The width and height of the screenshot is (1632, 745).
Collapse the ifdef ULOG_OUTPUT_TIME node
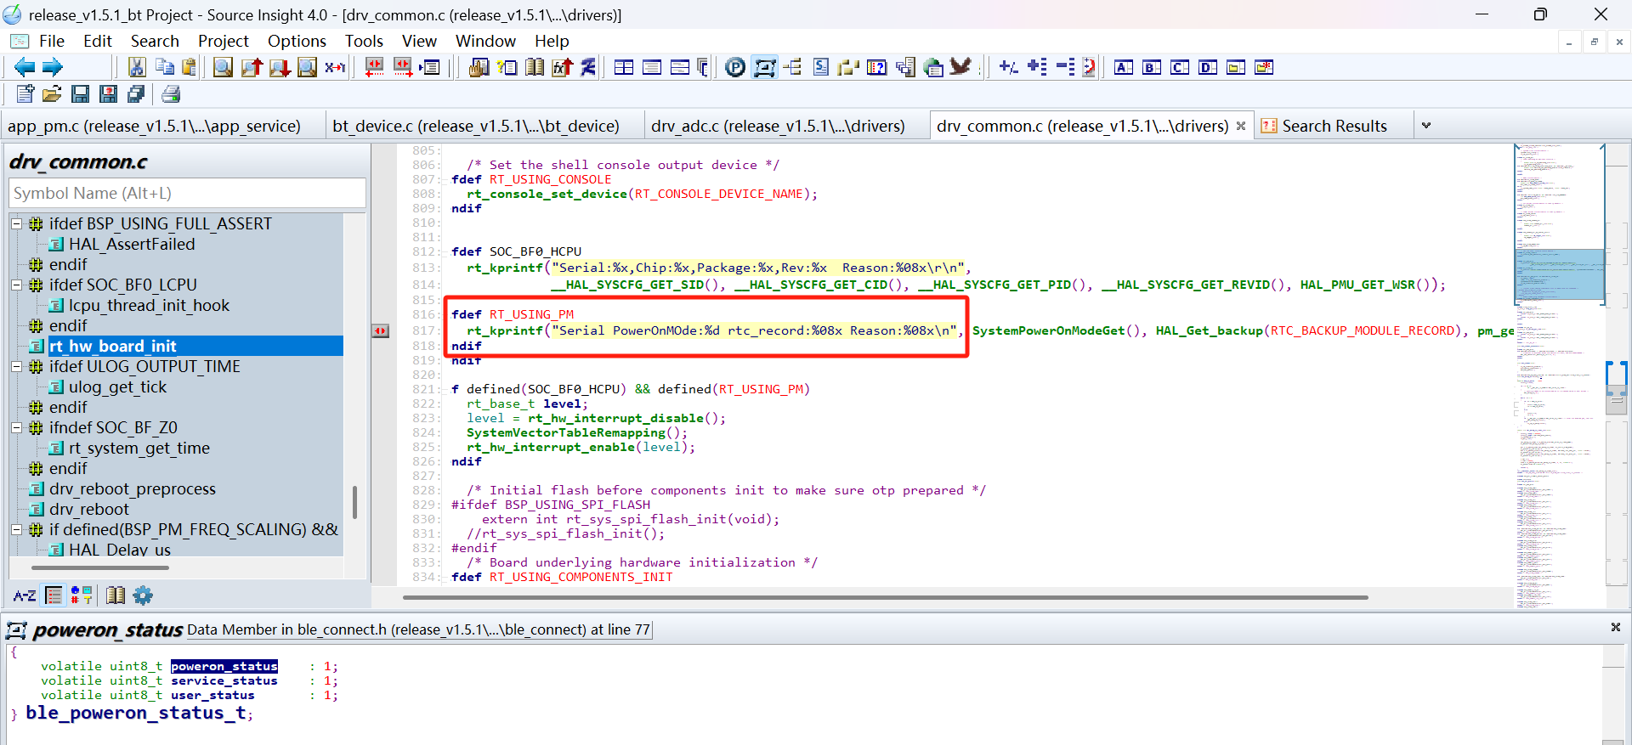(16, 366)
